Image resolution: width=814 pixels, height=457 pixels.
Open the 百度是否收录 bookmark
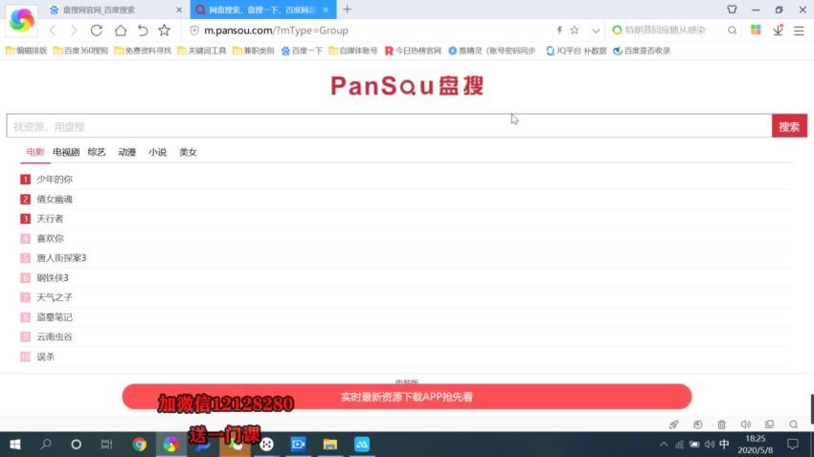point(642,51)
